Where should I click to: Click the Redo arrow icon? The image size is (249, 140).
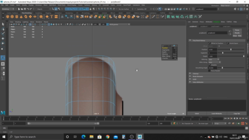[x=31, y=9]
